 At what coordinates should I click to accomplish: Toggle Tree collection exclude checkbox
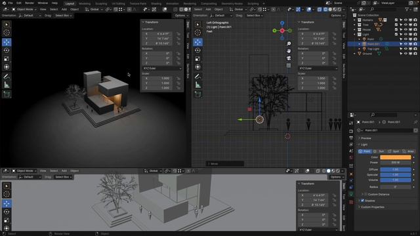(x=396, y=25)
